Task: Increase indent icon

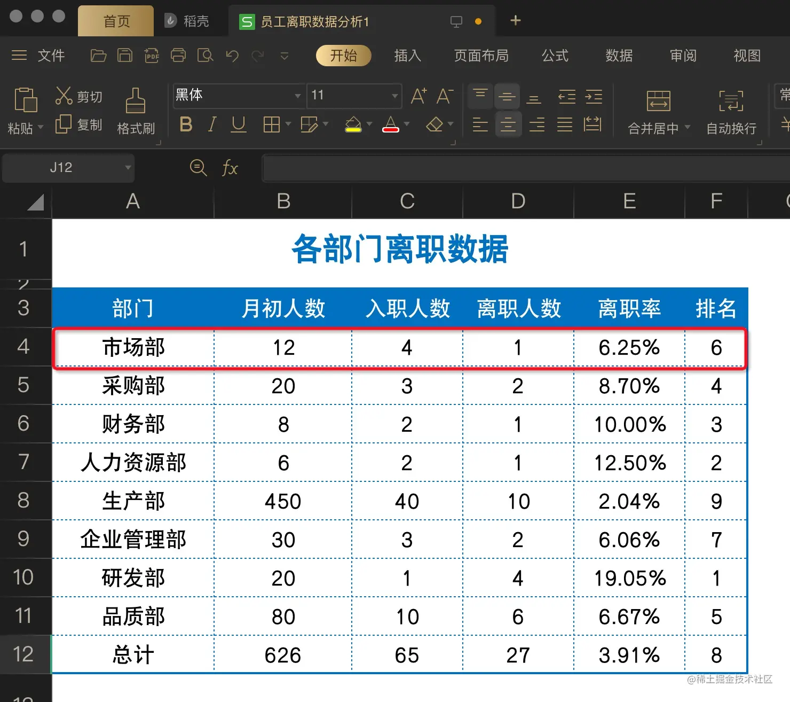Action: click(x=594, y=97)
